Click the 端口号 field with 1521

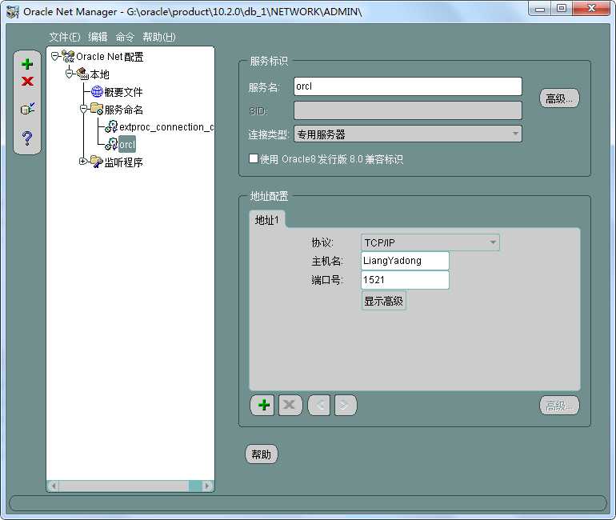[x=405, y=280]
